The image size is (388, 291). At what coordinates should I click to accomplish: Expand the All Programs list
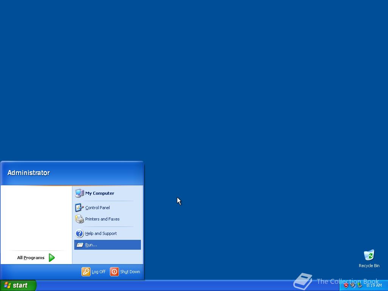coord(36,258)
